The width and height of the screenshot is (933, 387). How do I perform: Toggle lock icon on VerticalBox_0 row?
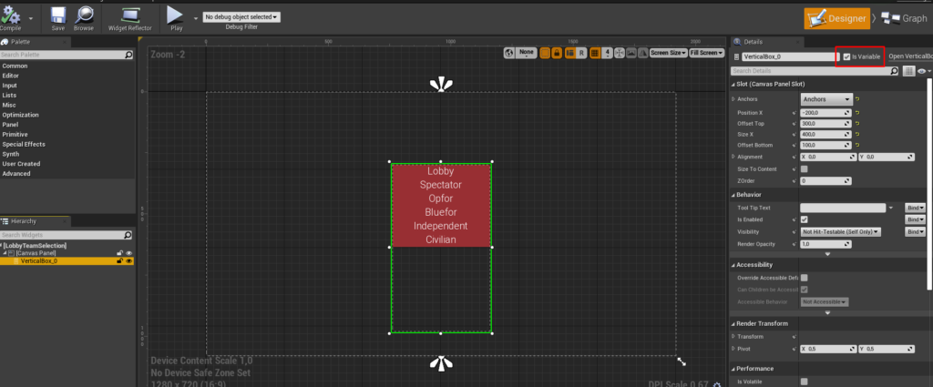119,261
